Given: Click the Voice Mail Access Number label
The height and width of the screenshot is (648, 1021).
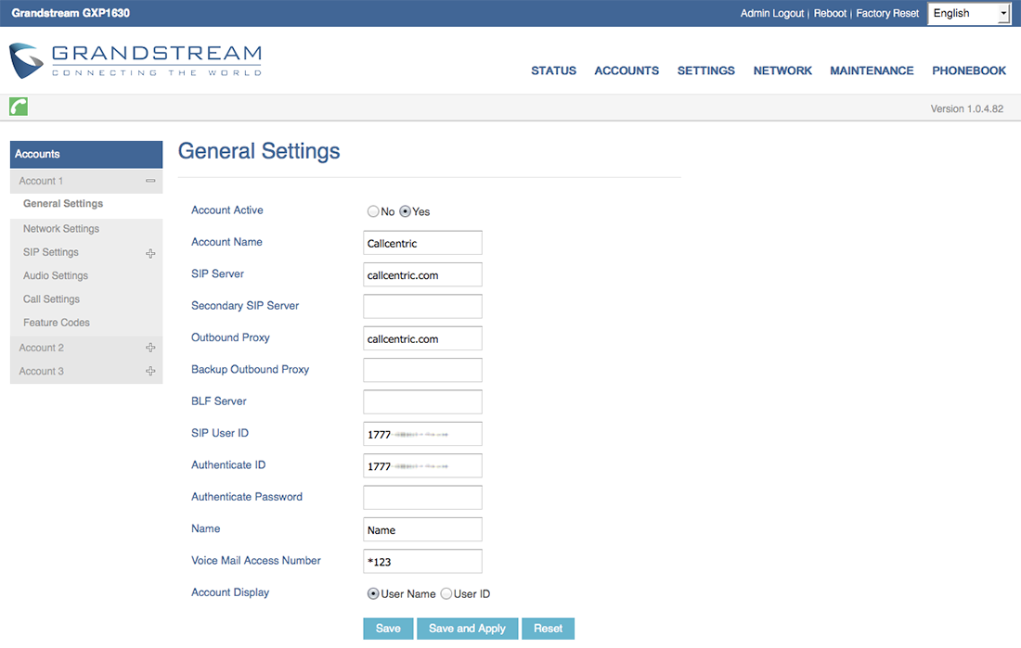Looking at the screenshot, I should click(x=256, y=560).
